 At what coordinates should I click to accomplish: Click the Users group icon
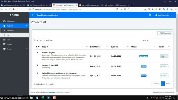(4, 49)
